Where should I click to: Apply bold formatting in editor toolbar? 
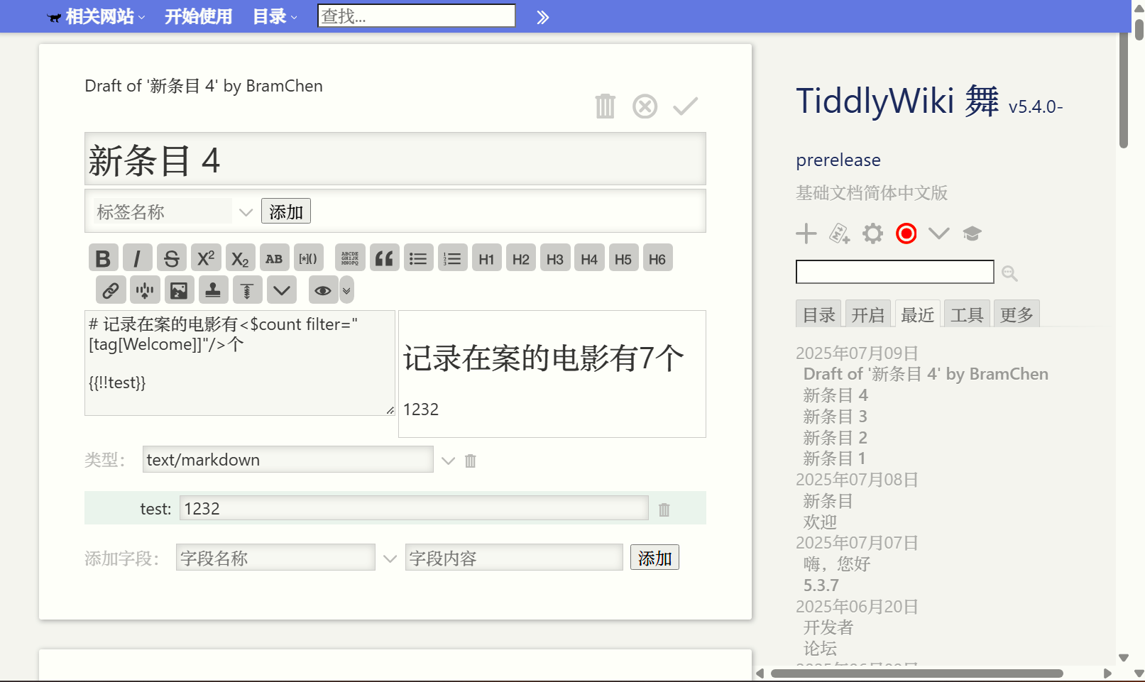pos(103,258)
